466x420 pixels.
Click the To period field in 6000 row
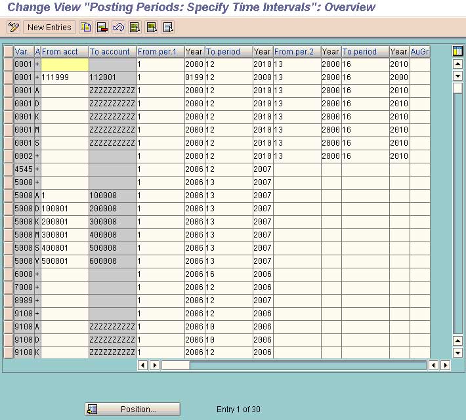click(229, 274)
